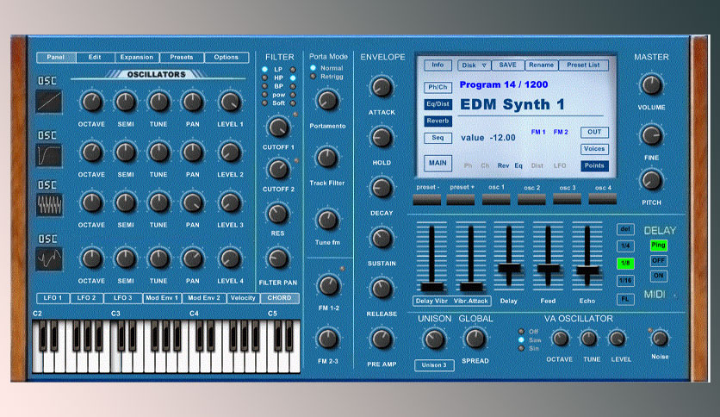The height and width of the screenshot is (417, 720).
Task: Select the Mod Env 1 tab
Action: tap(162, 298)
